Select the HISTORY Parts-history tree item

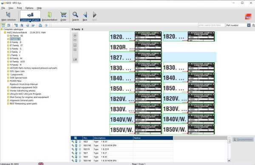point(34,68)
